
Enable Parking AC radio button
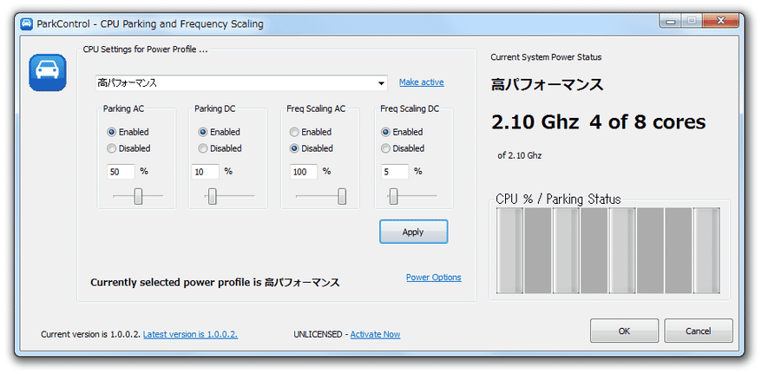coord(111,132)
